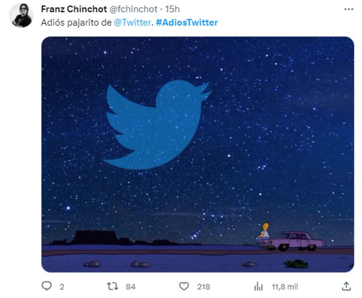The width and height of the screenshot is (362, 298).
Task: Click the 11,8 mil views count
Action: (285, 286)
